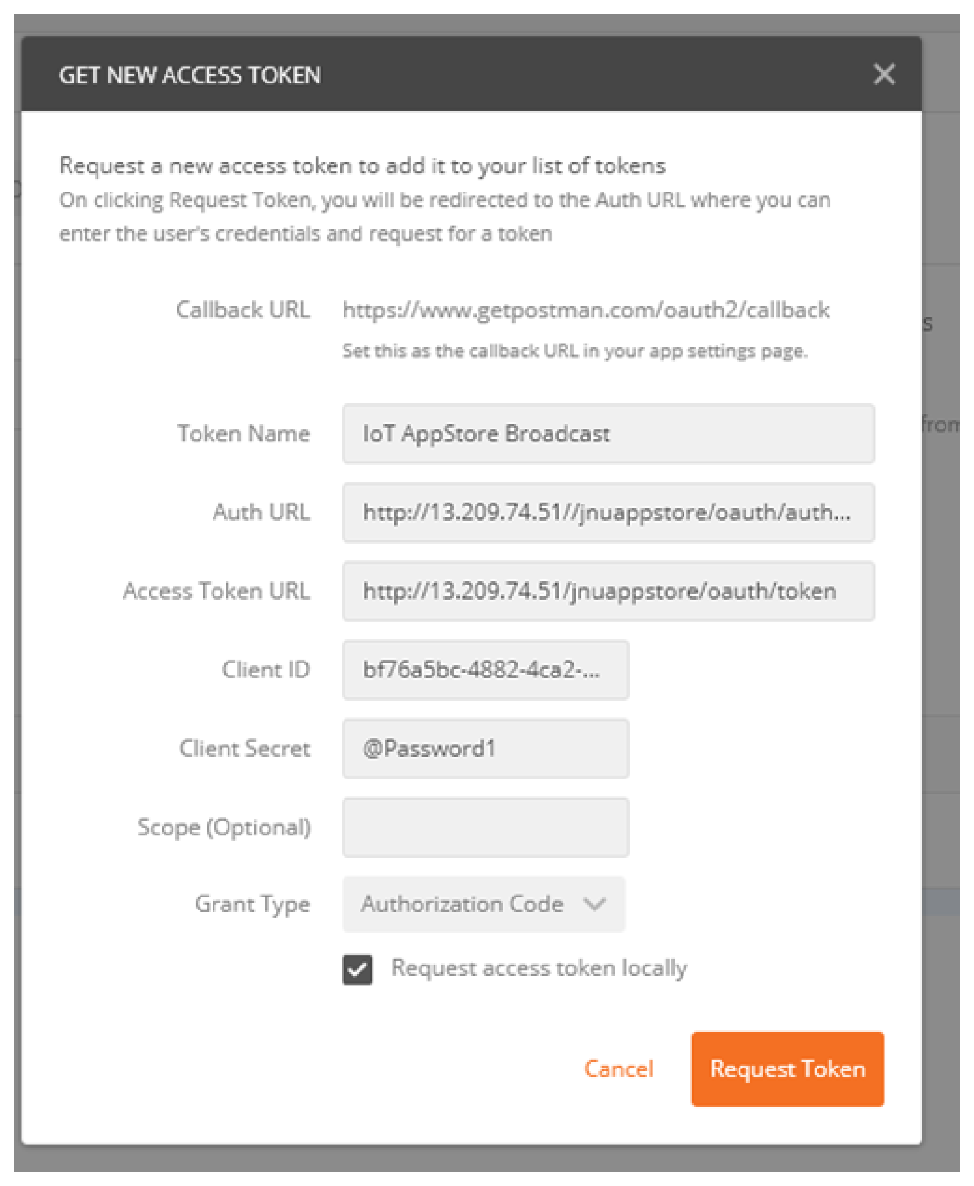Focus the empty Scope (Optional) field
This screenshot has width=974, height=1186.
pyautogui.click(x=485, y=827)
